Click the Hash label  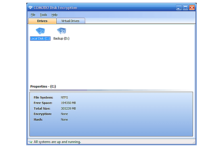click(x=38, y=119)
